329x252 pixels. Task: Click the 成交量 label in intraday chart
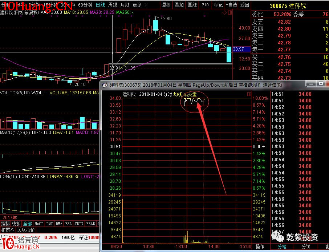(x=190, y=94)
